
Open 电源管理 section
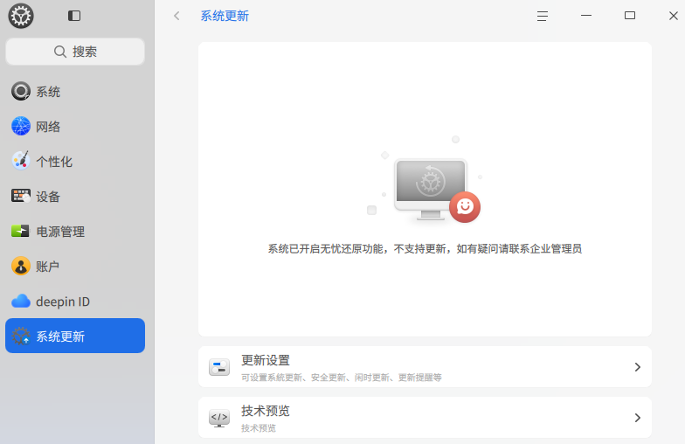[75, 231]
